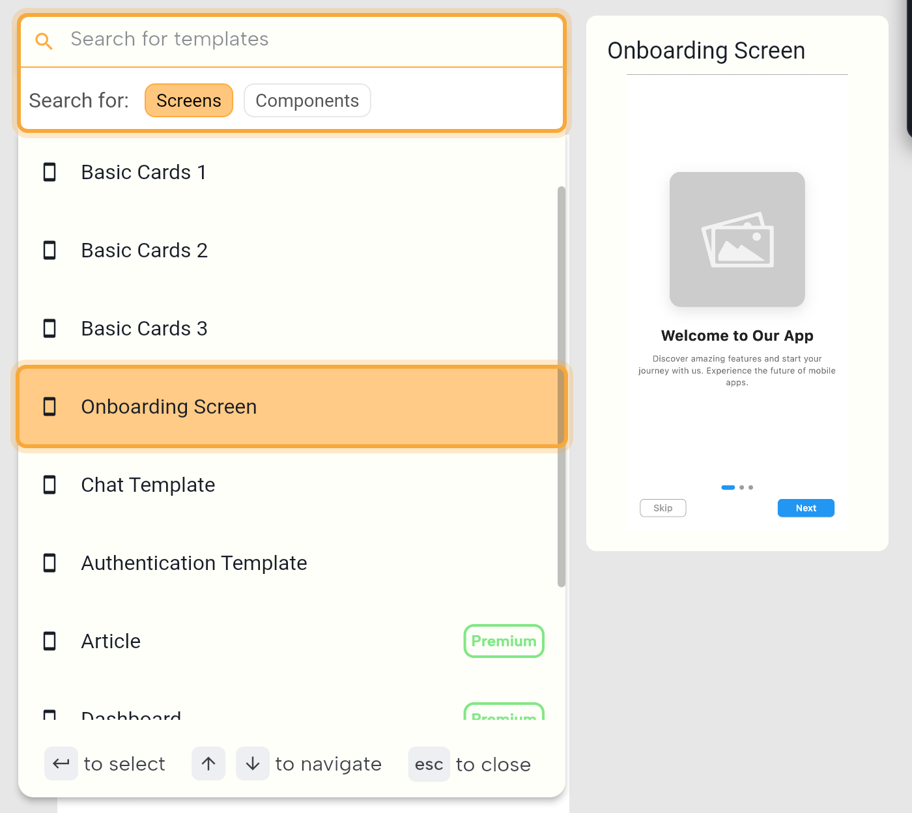The height and width of the screenshot is (813, 912).
Task: Click the esc key hint
Action: (x=429, y=764)
